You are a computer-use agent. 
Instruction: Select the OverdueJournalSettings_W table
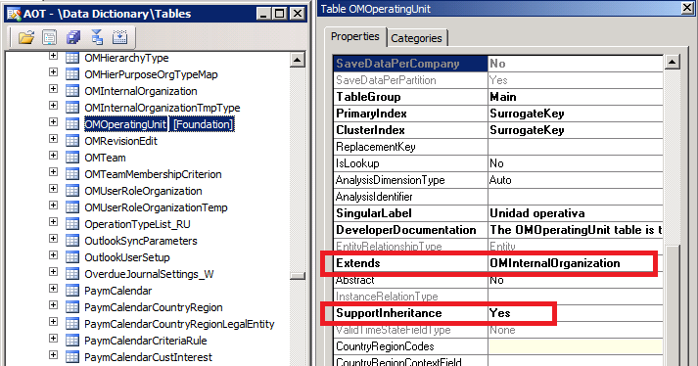tap(149, 274)
